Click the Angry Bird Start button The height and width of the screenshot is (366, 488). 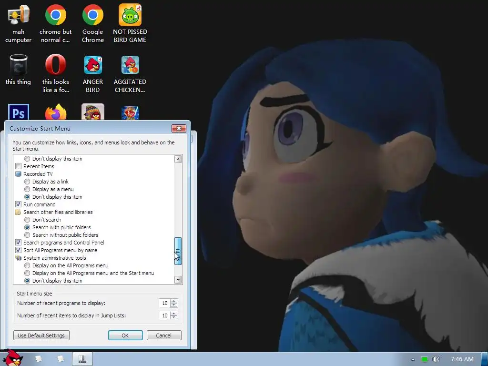click(12, 358)
